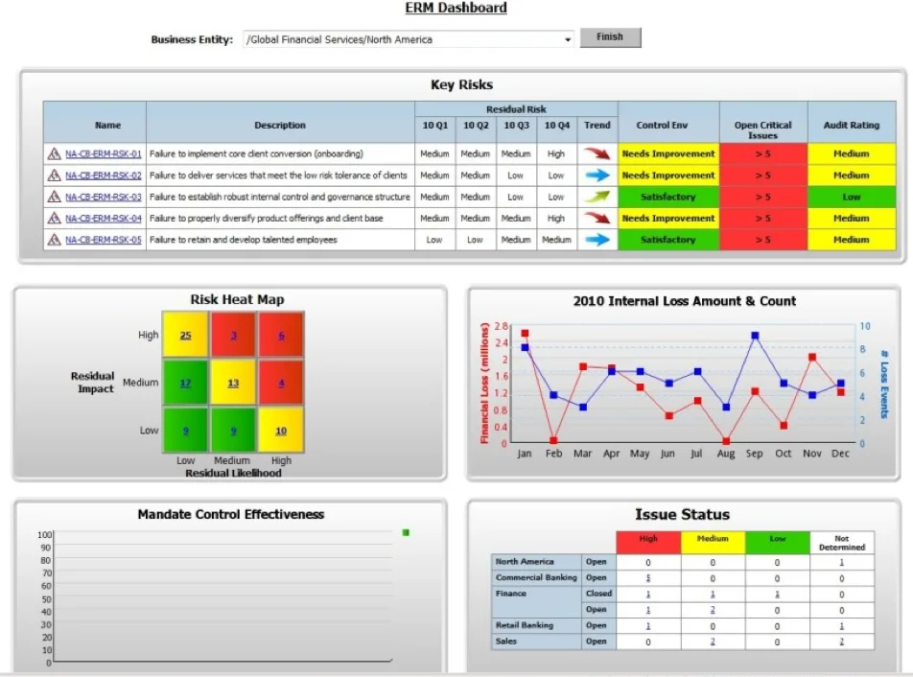Click the yellow heat map cell showing 13
Viewport: 913px width, 677px height.
click(233, 383)
